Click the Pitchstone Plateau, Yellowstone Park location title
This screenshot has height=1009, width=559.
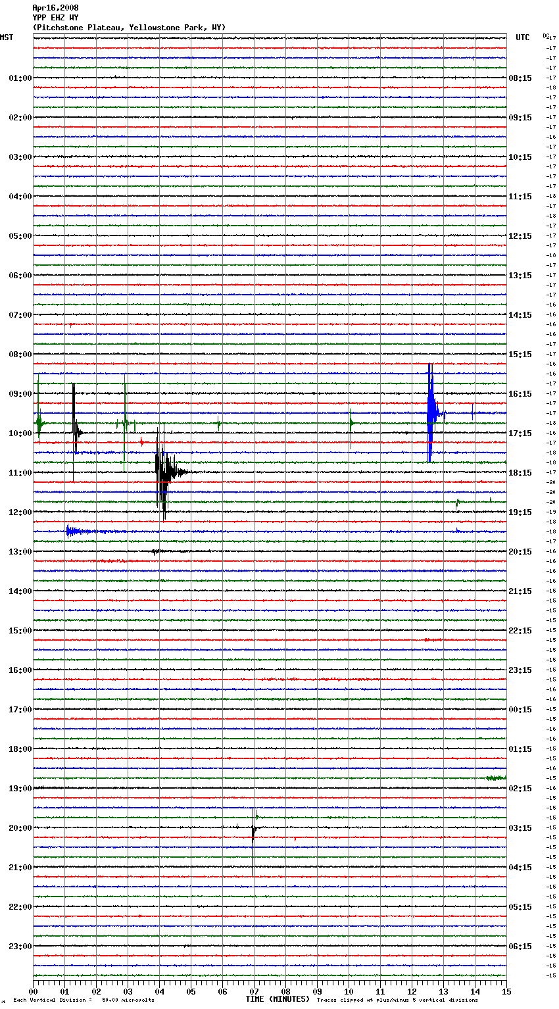coord(129,28)
